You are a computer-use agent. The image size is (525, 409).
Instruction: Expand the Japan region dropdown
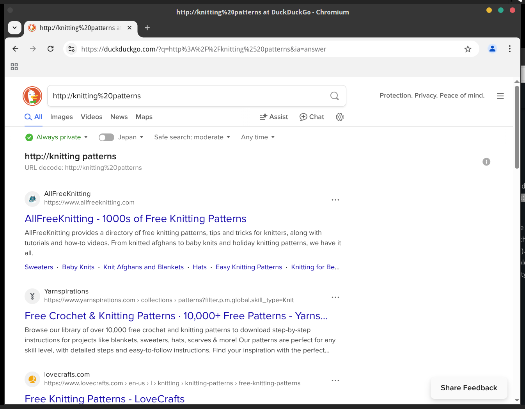[131, 137]
